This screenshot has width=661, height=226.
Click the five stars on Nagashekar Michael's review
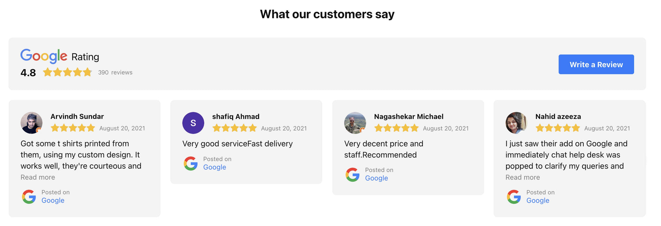[x=396, y=128]
